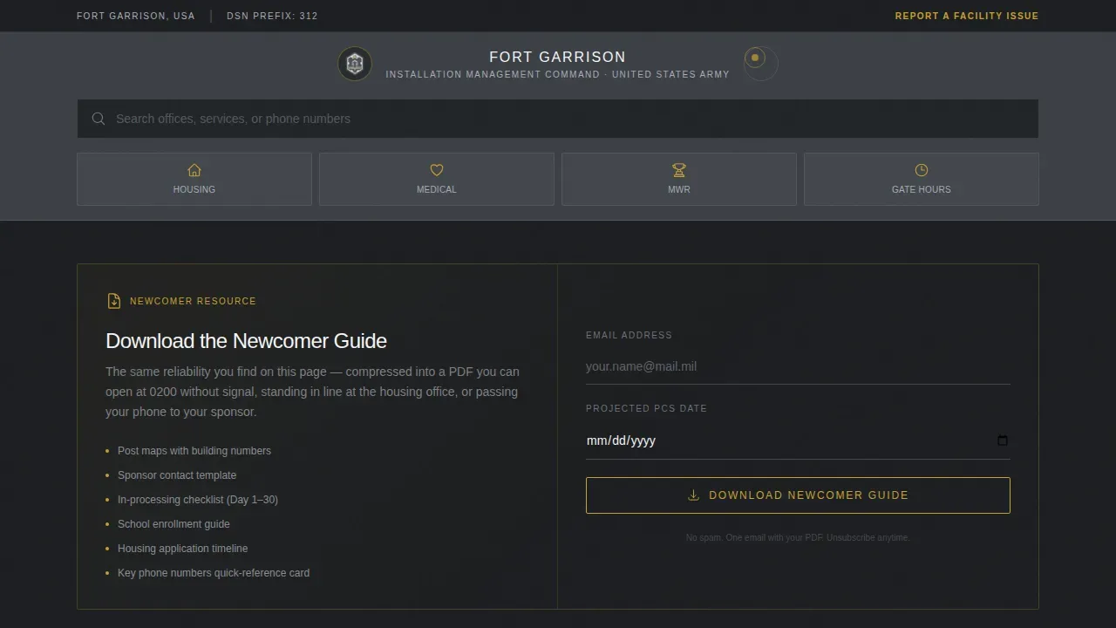
Task: Click the Fort Garrison title text
Action: 558,57
